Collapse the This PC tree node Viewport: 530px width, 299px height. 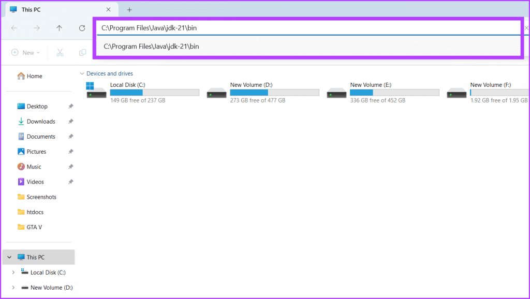click(x=9, y=257)
